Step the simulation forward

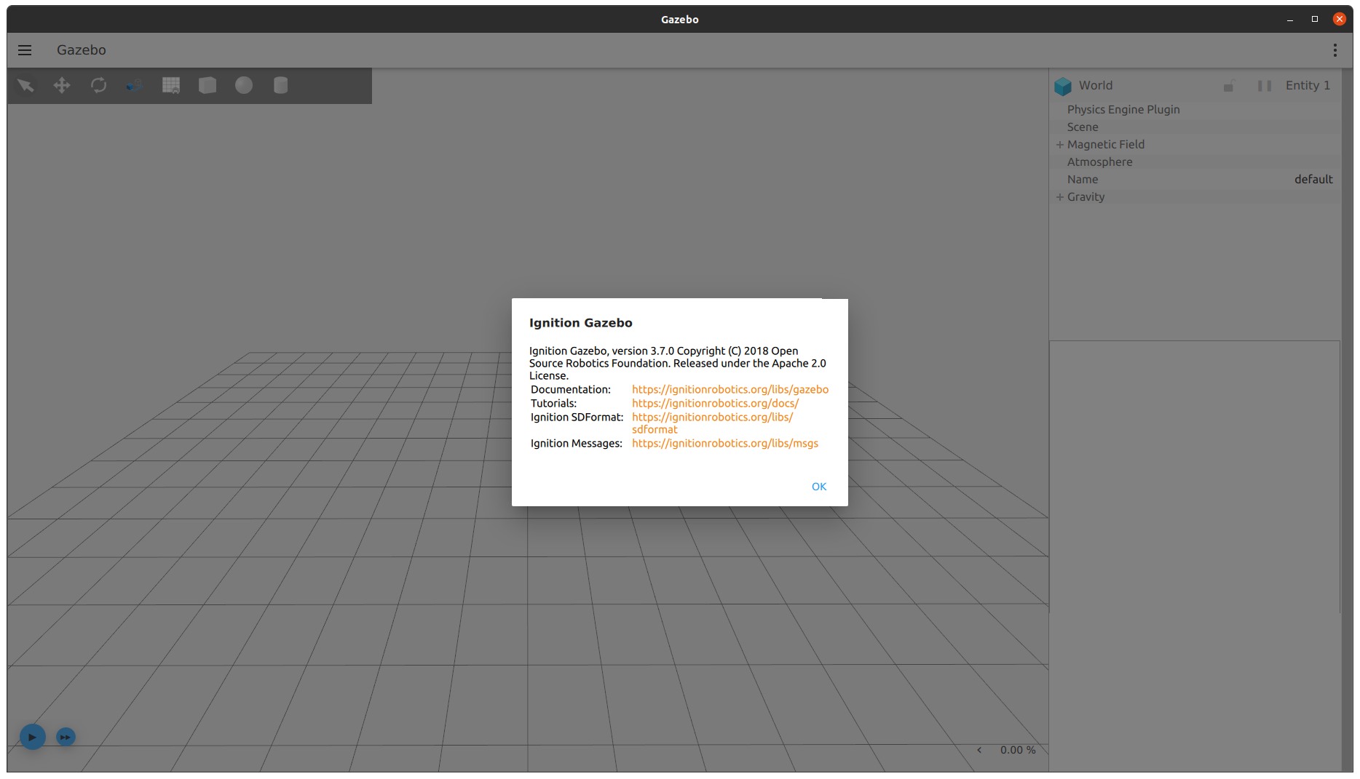pos(66,737)
